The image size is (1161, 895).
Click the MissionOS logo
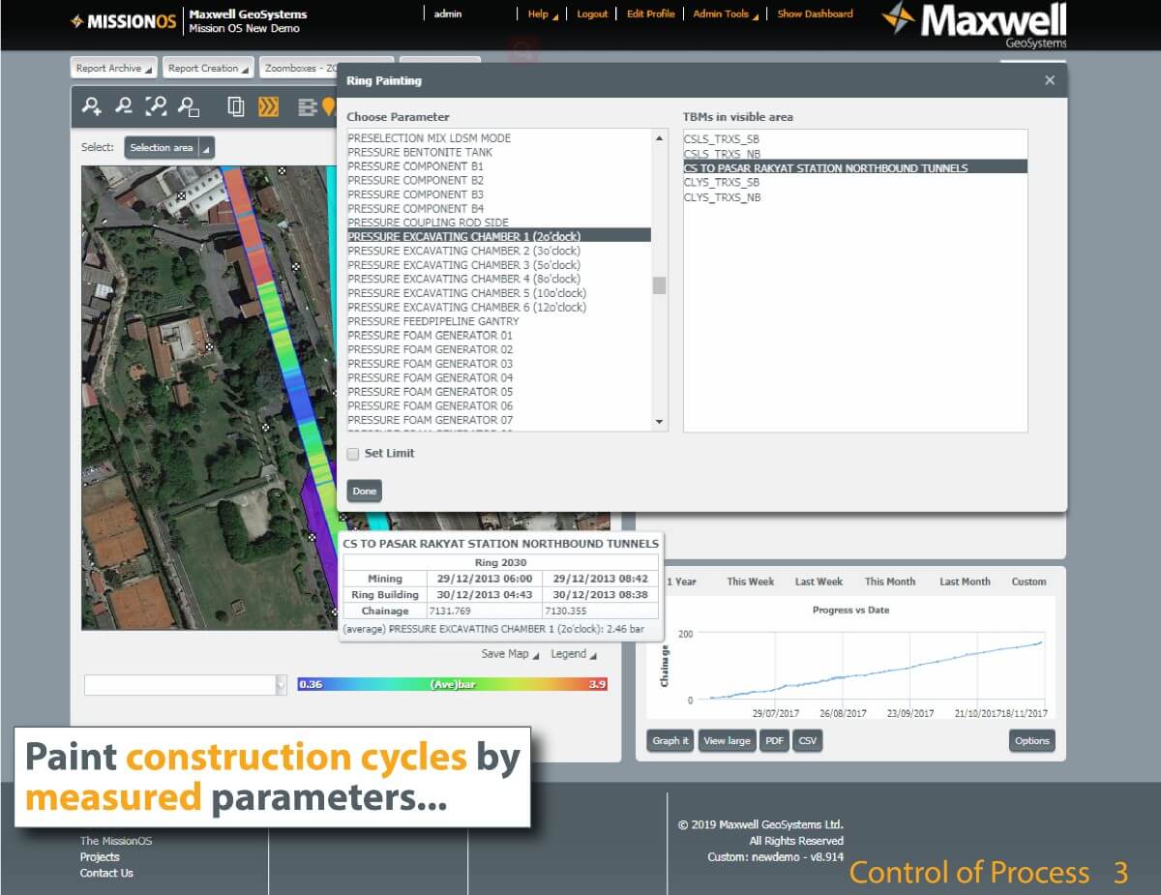pyautogui.click(x=124, y=21)
